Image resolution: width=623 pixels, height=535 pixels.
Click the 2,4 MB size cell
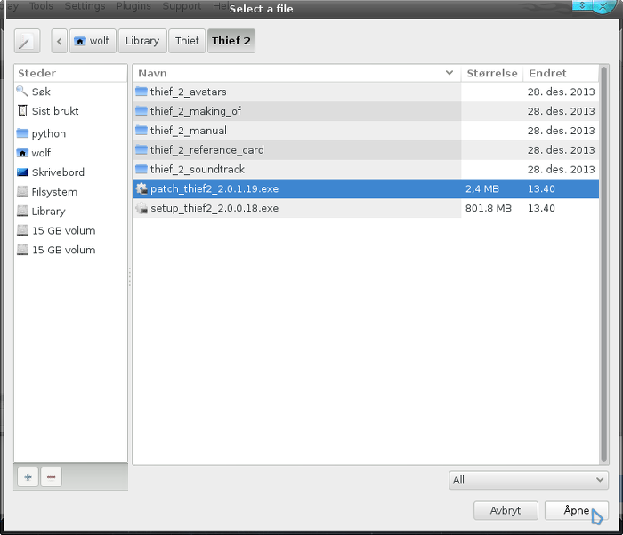pos(482,189)
